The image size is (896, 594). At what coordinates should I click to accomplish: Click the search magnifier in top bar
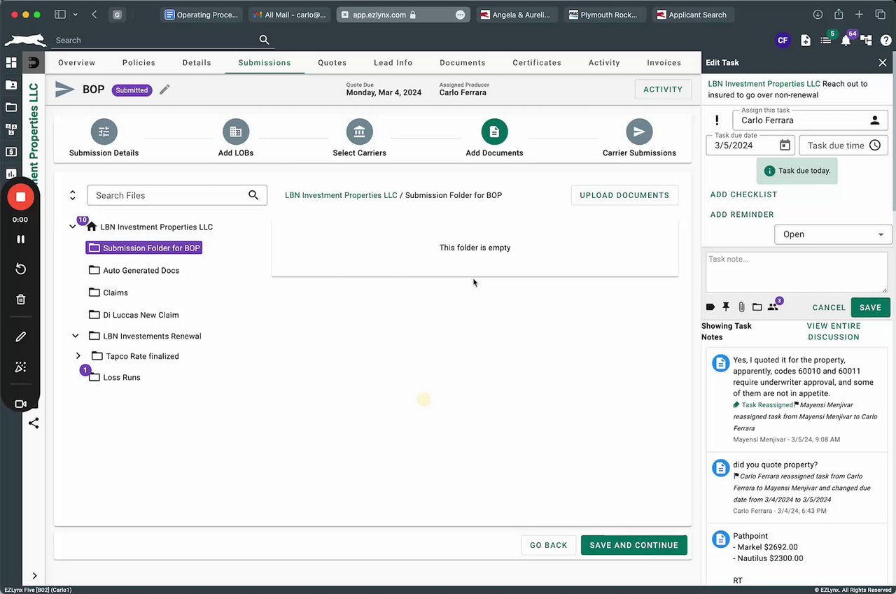click(x=264, y=40)
